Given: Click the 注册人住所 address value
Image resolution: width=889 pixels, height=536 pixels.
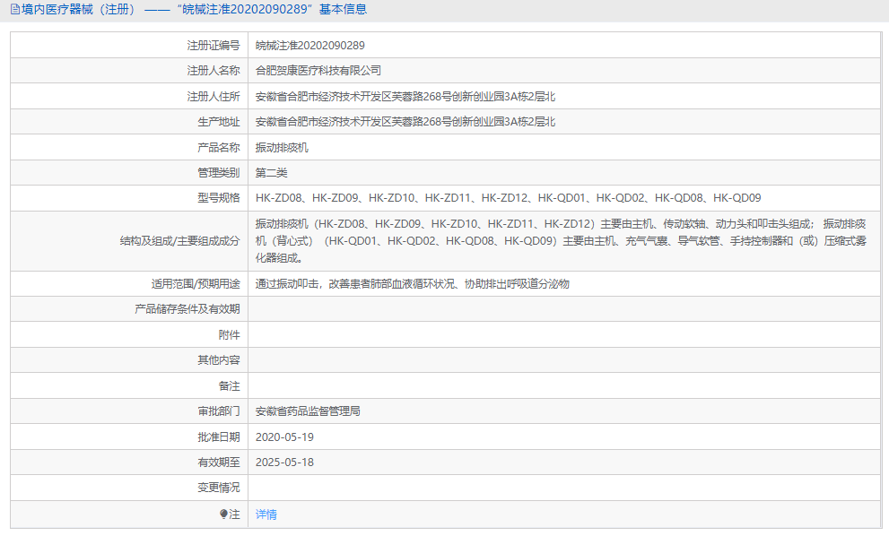Looking at the screenshot, I should (x=405, y=96).
